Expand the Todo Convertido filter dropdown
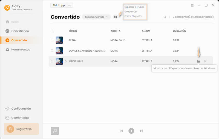Viewport: 219px width, 139px height. [x=96, y=17]
